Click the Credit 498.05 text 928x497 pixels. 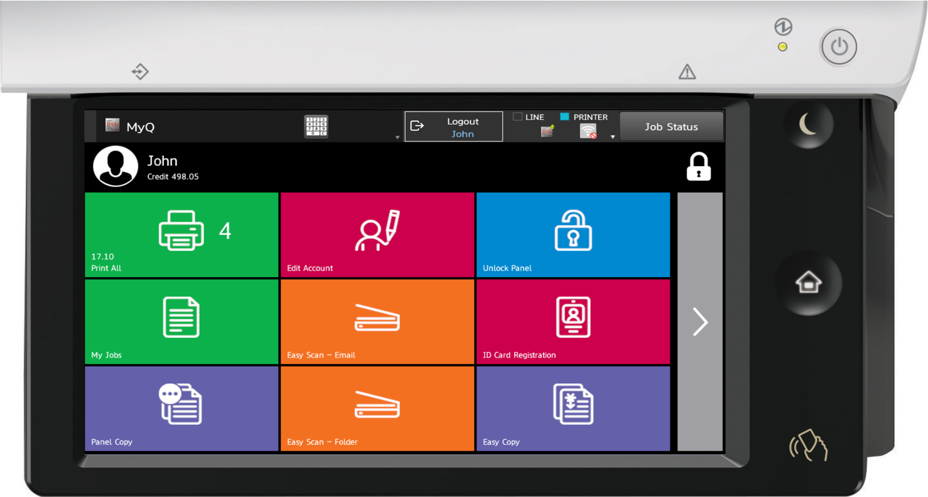pyautogui.click(x=173, y=177)
